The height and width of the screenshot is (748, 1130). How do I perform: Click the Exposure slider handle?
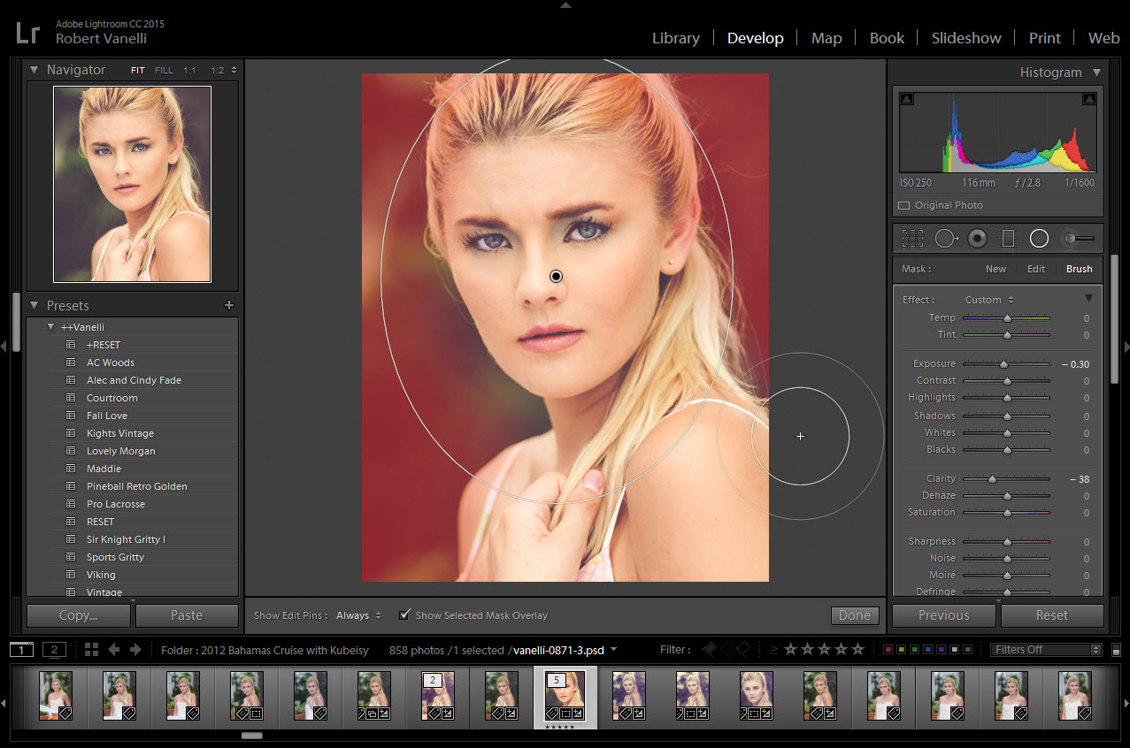pyautogui.click(x=1003, y=363)
